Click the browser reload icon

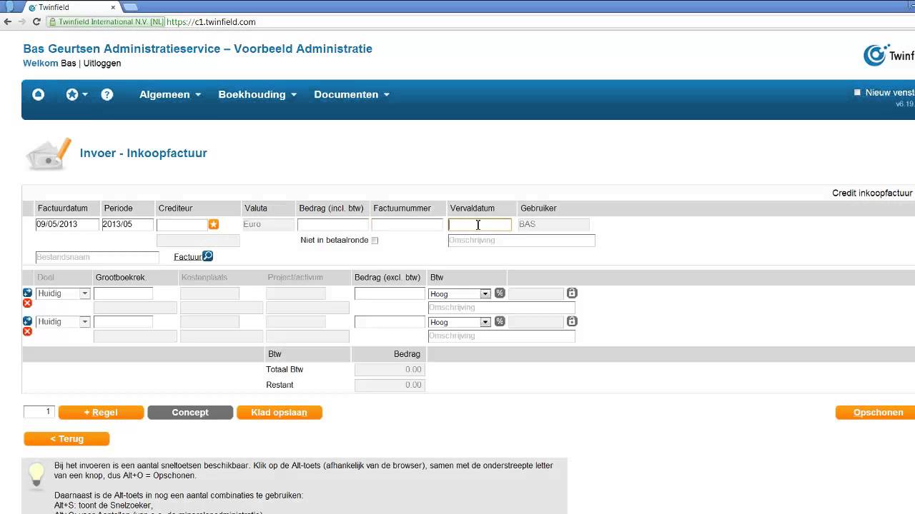[36, 22]
